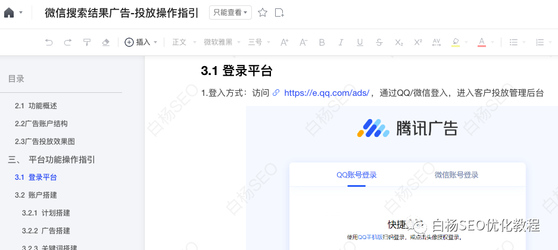This screenshot has width=558, height=250.
Task: Open the 正文 paragraph style dropdown
Action: (184, 42)
